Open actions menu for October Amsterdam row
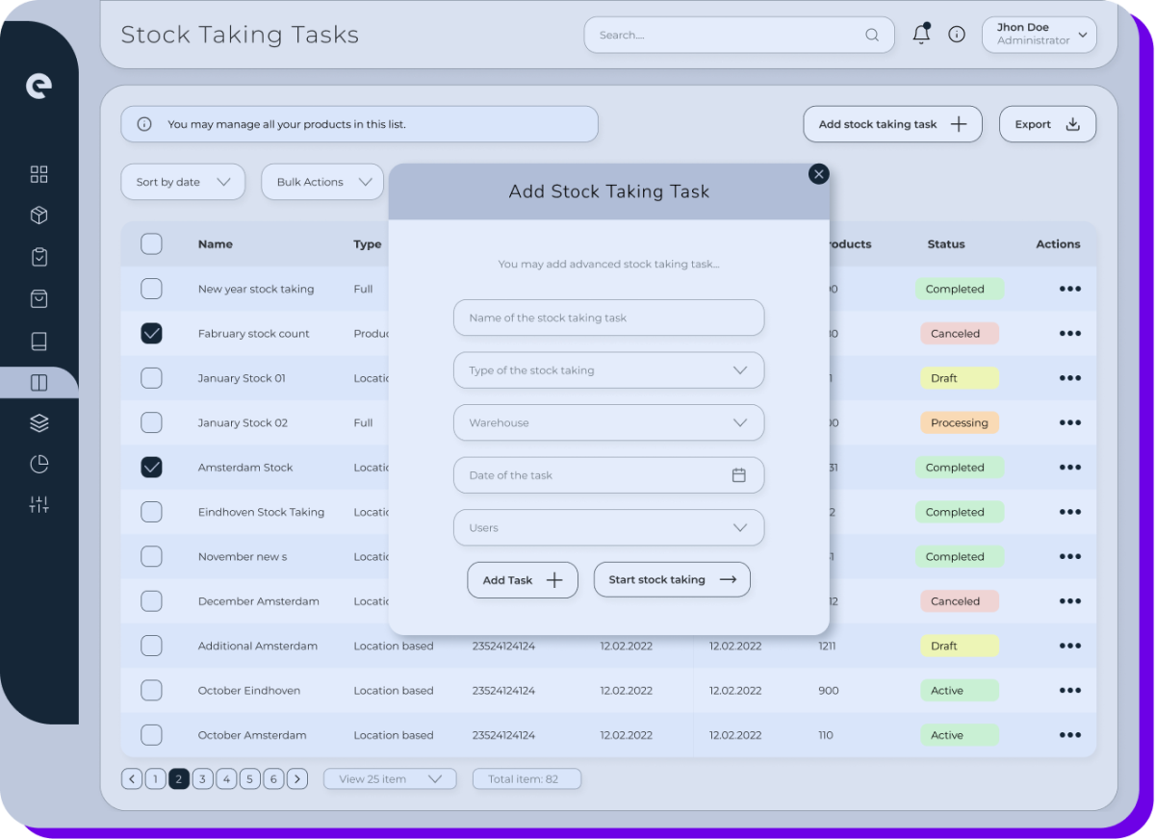 point(1070,735)
